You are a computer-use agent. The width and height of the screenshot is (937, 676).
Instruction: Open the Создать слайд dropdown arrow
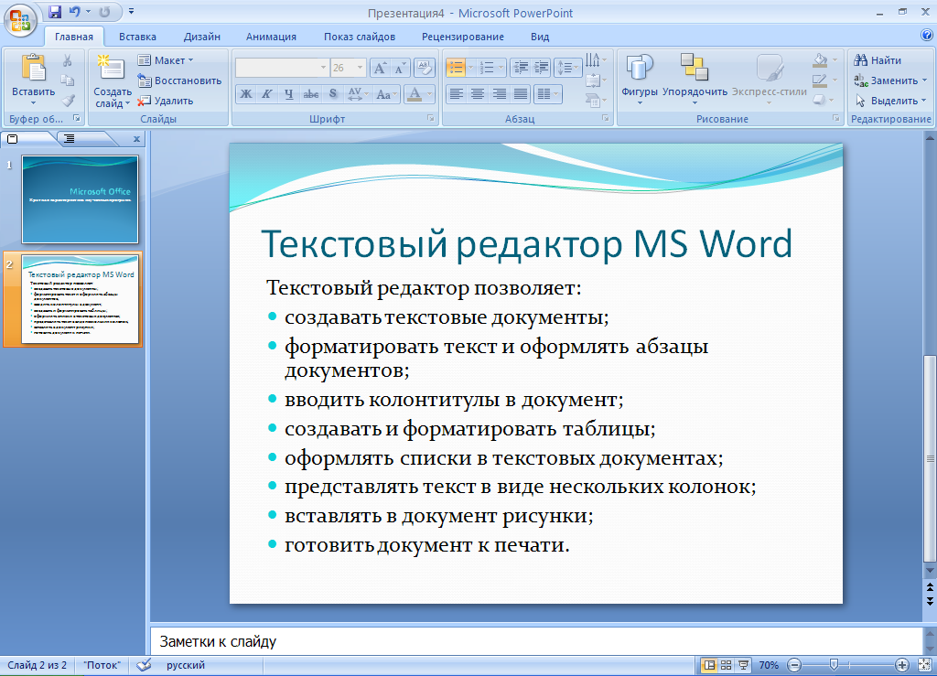pos(127,104)
